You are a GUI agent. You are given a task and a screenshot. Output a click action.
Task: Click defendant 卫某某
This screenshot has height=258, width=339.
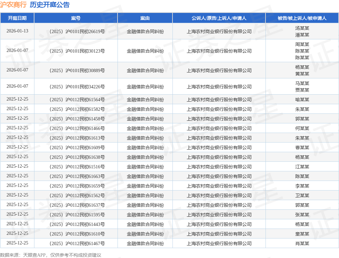302,195
